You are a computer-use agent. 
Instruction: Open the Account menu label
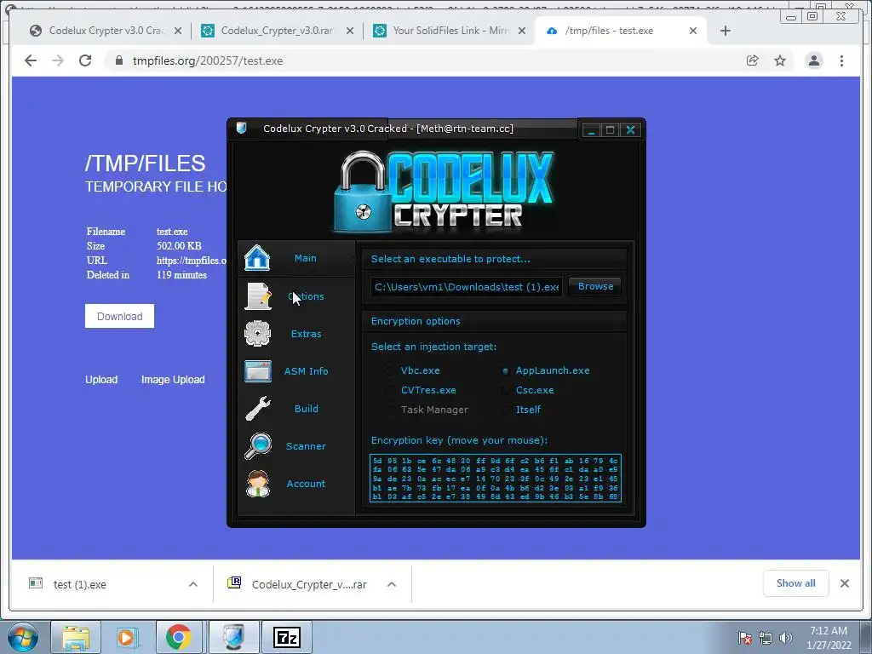[x=306, y=484]
